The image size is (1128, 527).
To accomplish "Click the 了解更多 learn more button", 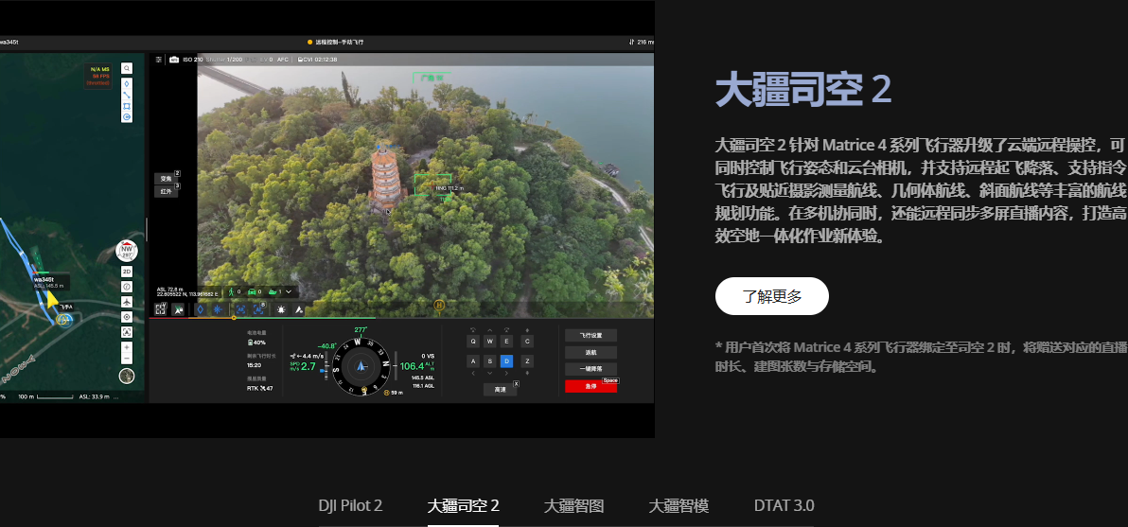I will (771, 296).
